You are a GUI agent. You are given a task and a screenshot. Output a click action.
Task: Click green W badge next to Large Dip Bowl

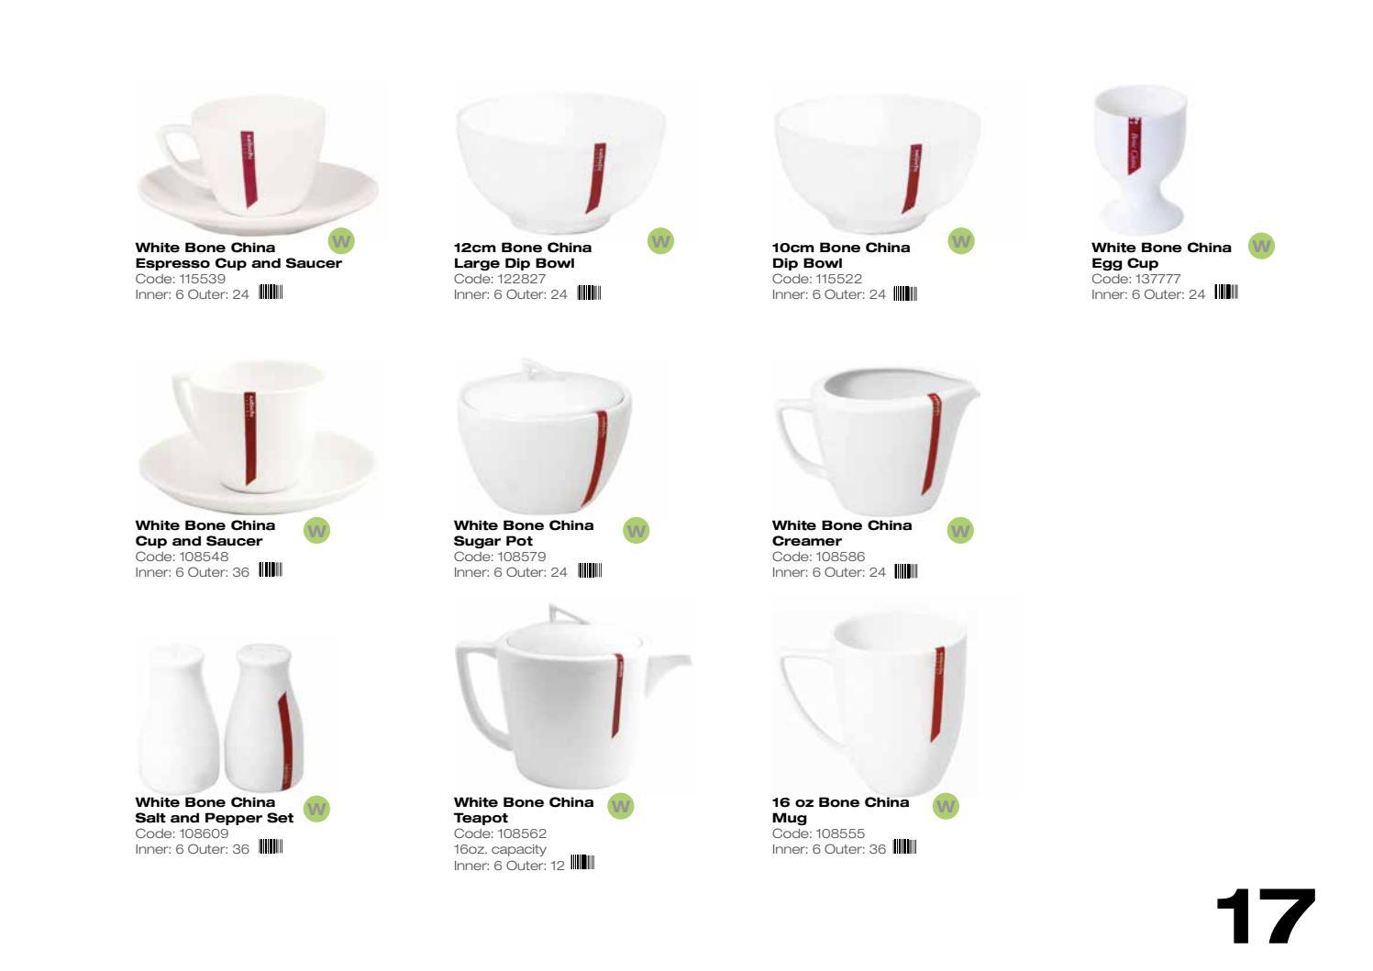click(660, 241)
